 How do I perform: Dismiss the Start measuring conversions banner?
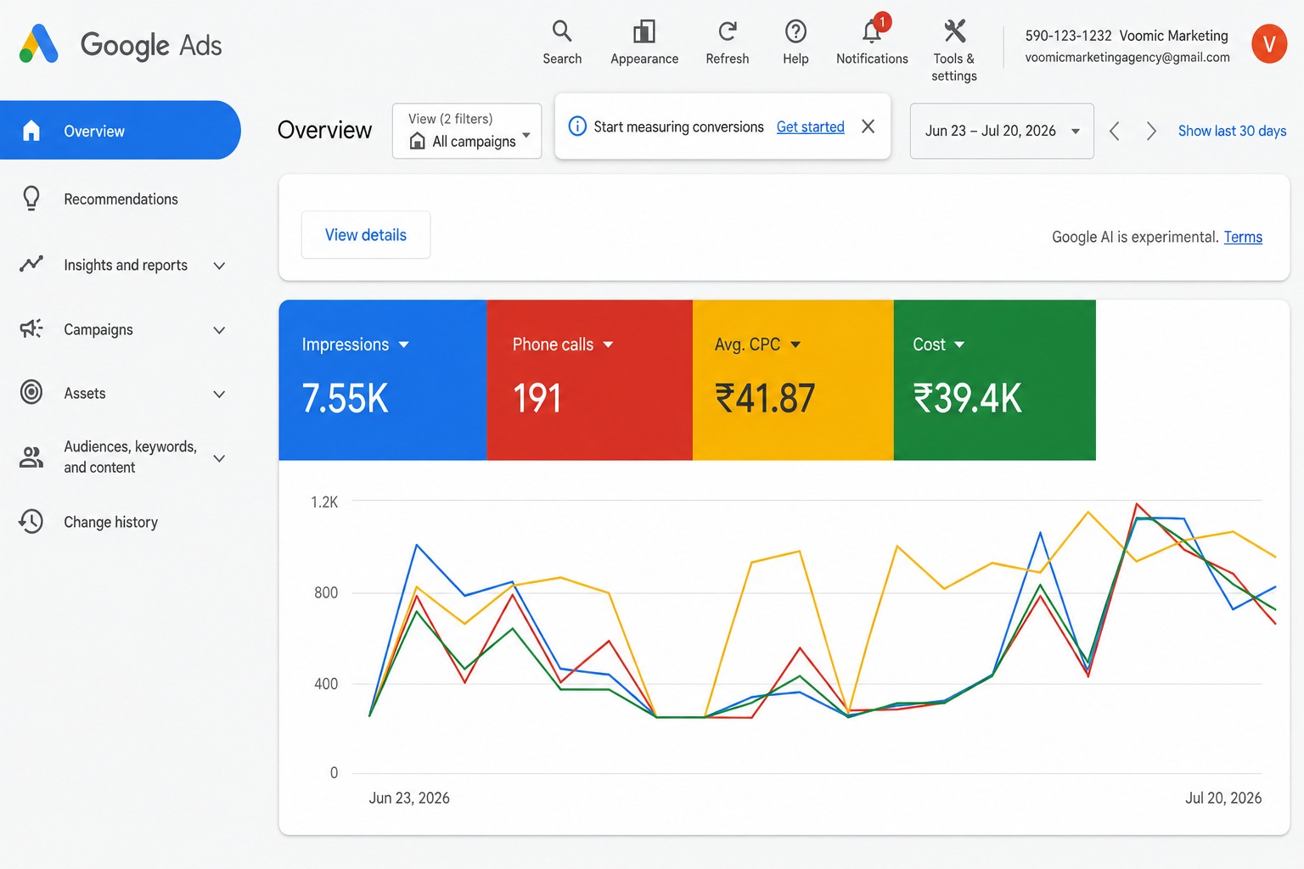pos(868,126)
